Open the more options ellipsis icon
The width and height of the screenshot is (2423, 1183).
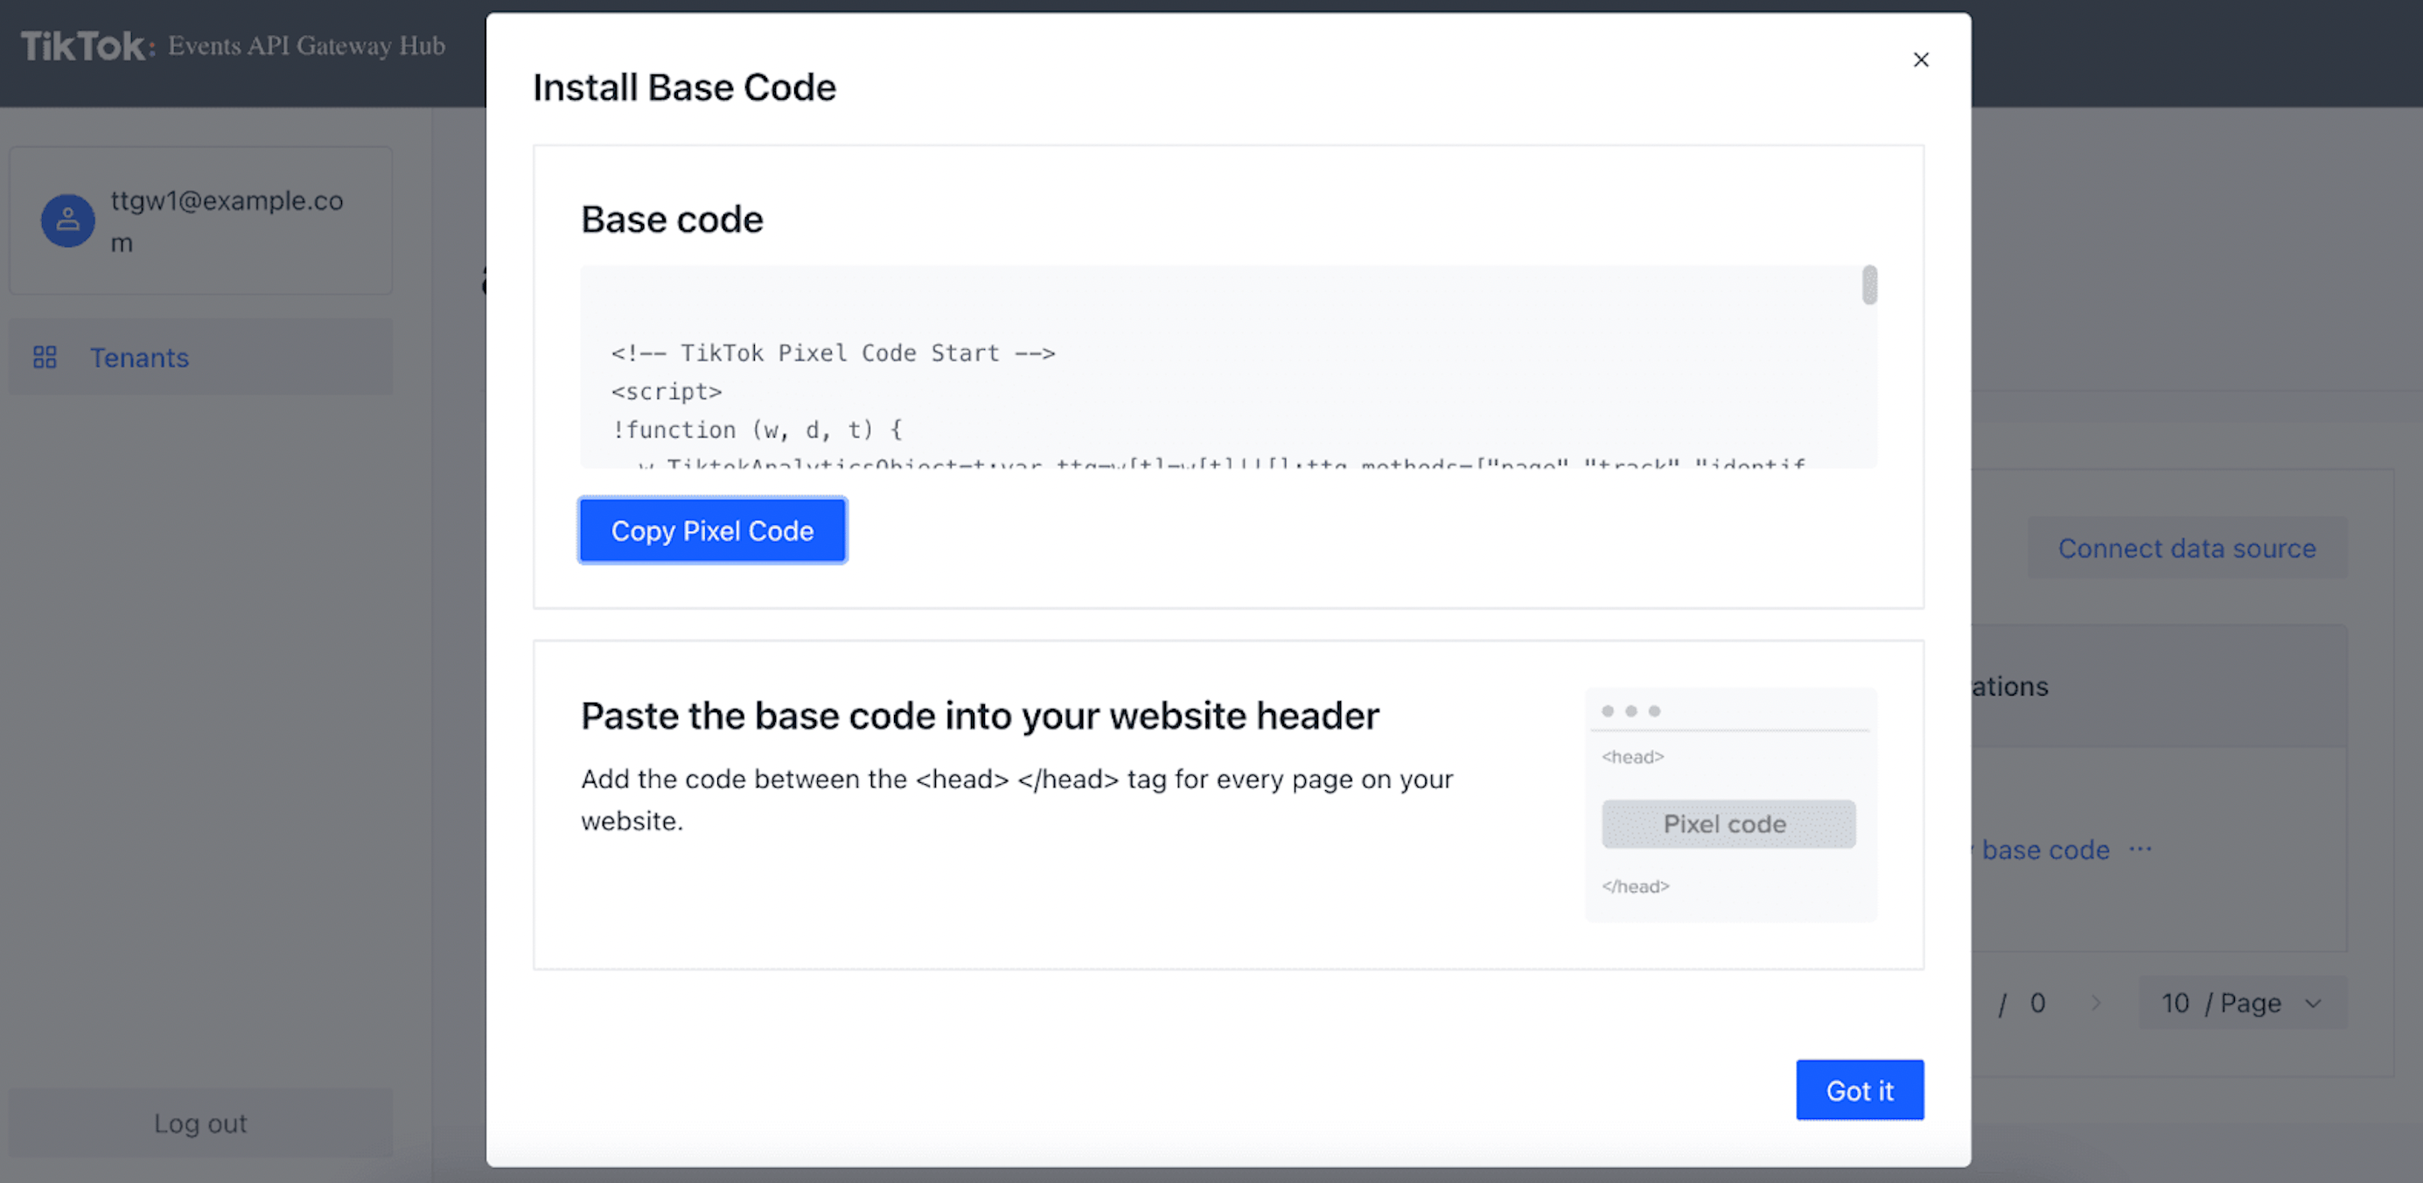[x=2140, y=849]
